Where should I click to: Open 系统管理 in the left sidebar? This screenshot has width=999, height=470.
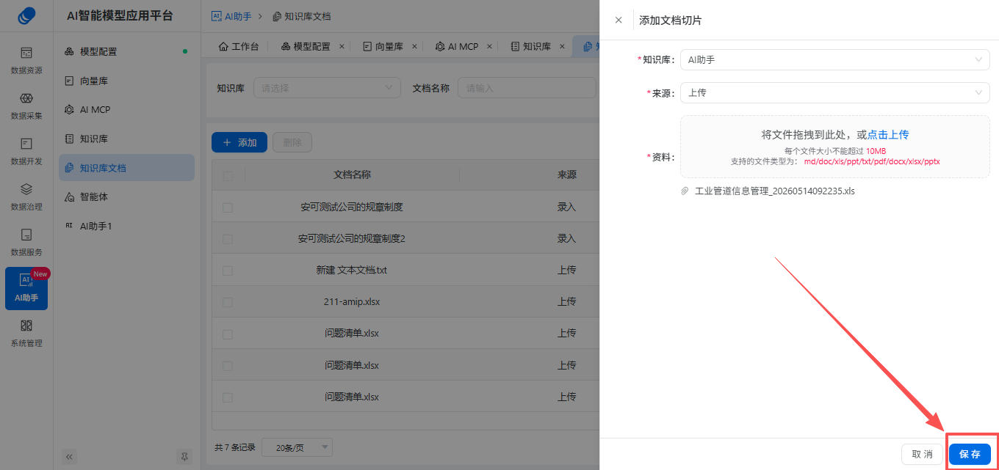point(26,334)
